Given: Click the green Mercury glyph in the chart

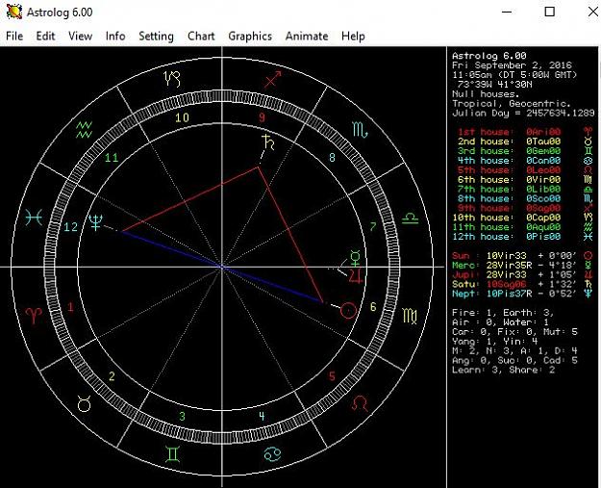Looking at the screenshot, I should 355,257.
